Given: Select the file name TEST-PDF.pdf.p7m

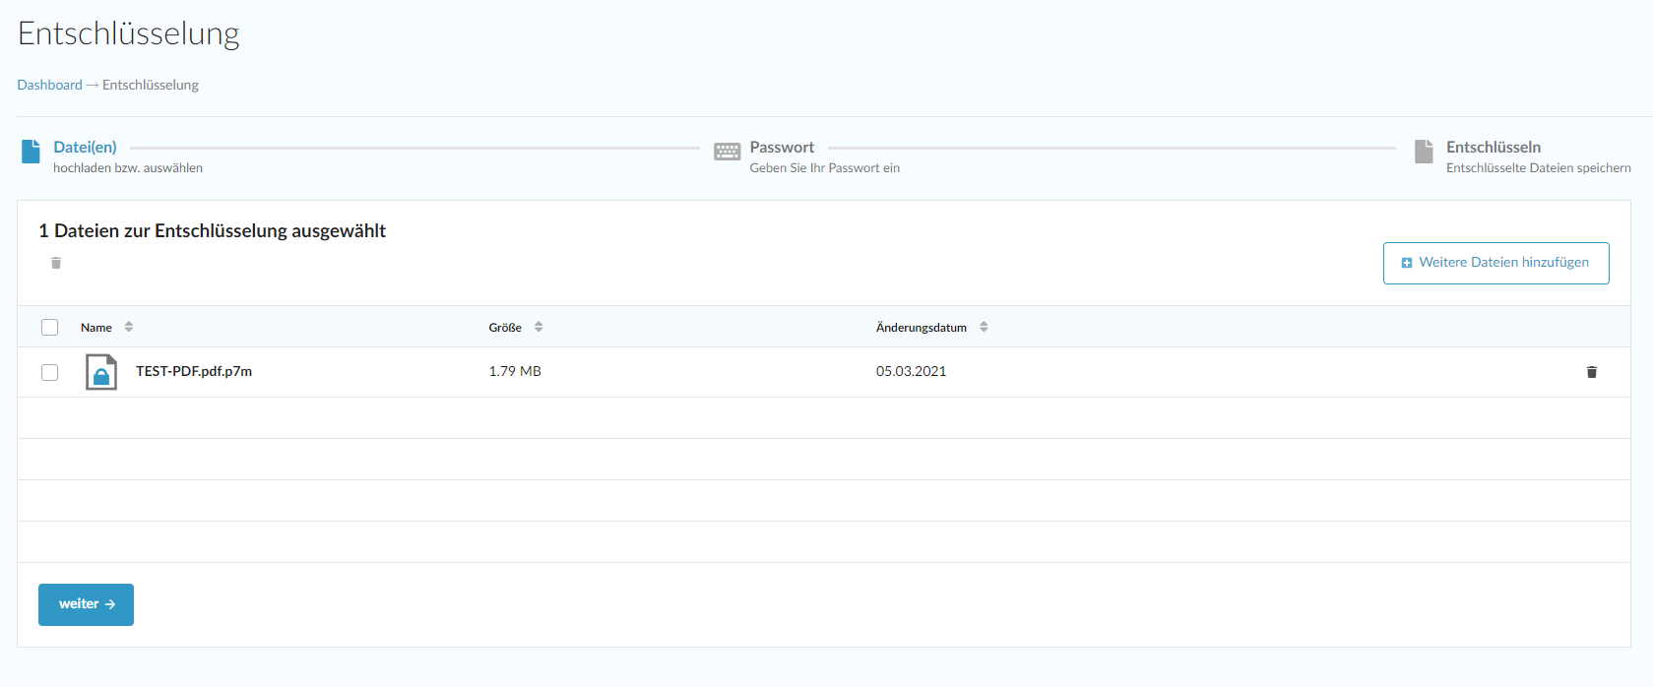Looking at the screenshot, I should (194, 371).
